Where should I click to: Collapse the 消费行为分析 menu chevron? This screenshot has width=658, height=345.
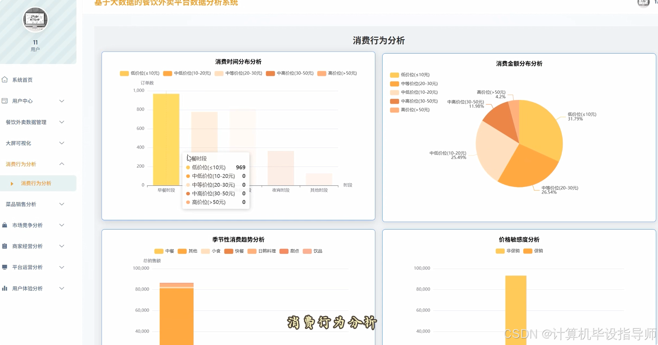(62, 164)
